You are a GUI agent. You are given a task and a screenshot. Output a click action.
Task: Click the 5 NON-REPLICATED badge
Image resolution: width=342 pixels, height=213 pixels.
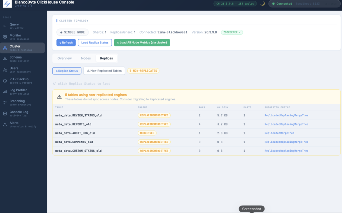(x=143, y=71)
